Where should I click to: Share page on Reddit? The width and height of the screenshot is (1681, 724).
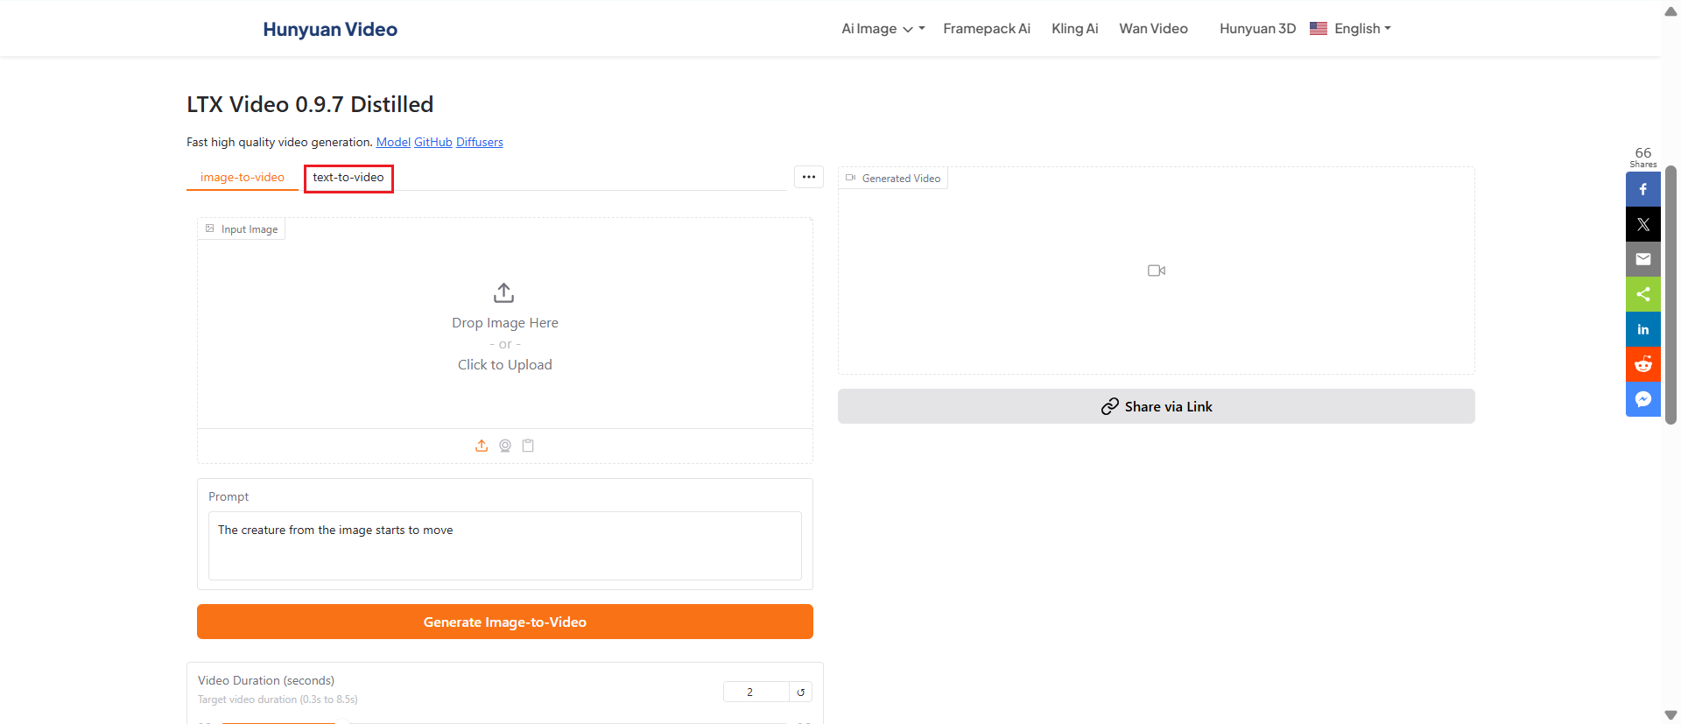click(1643, 364)
